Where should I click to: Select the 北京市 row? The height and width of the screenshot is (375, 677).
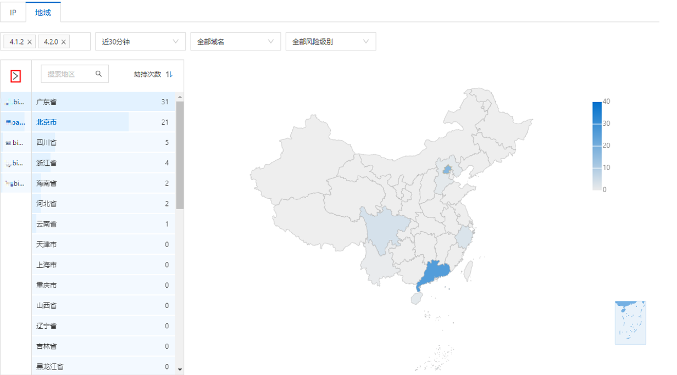tap(104, 122)
